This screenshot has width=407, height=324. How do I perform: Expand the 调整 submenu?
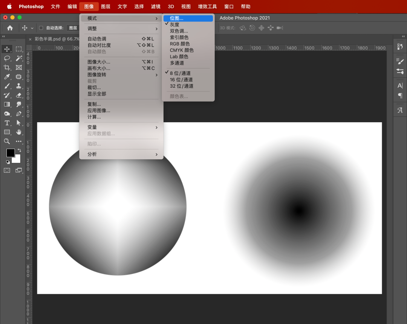pos(121,29)
